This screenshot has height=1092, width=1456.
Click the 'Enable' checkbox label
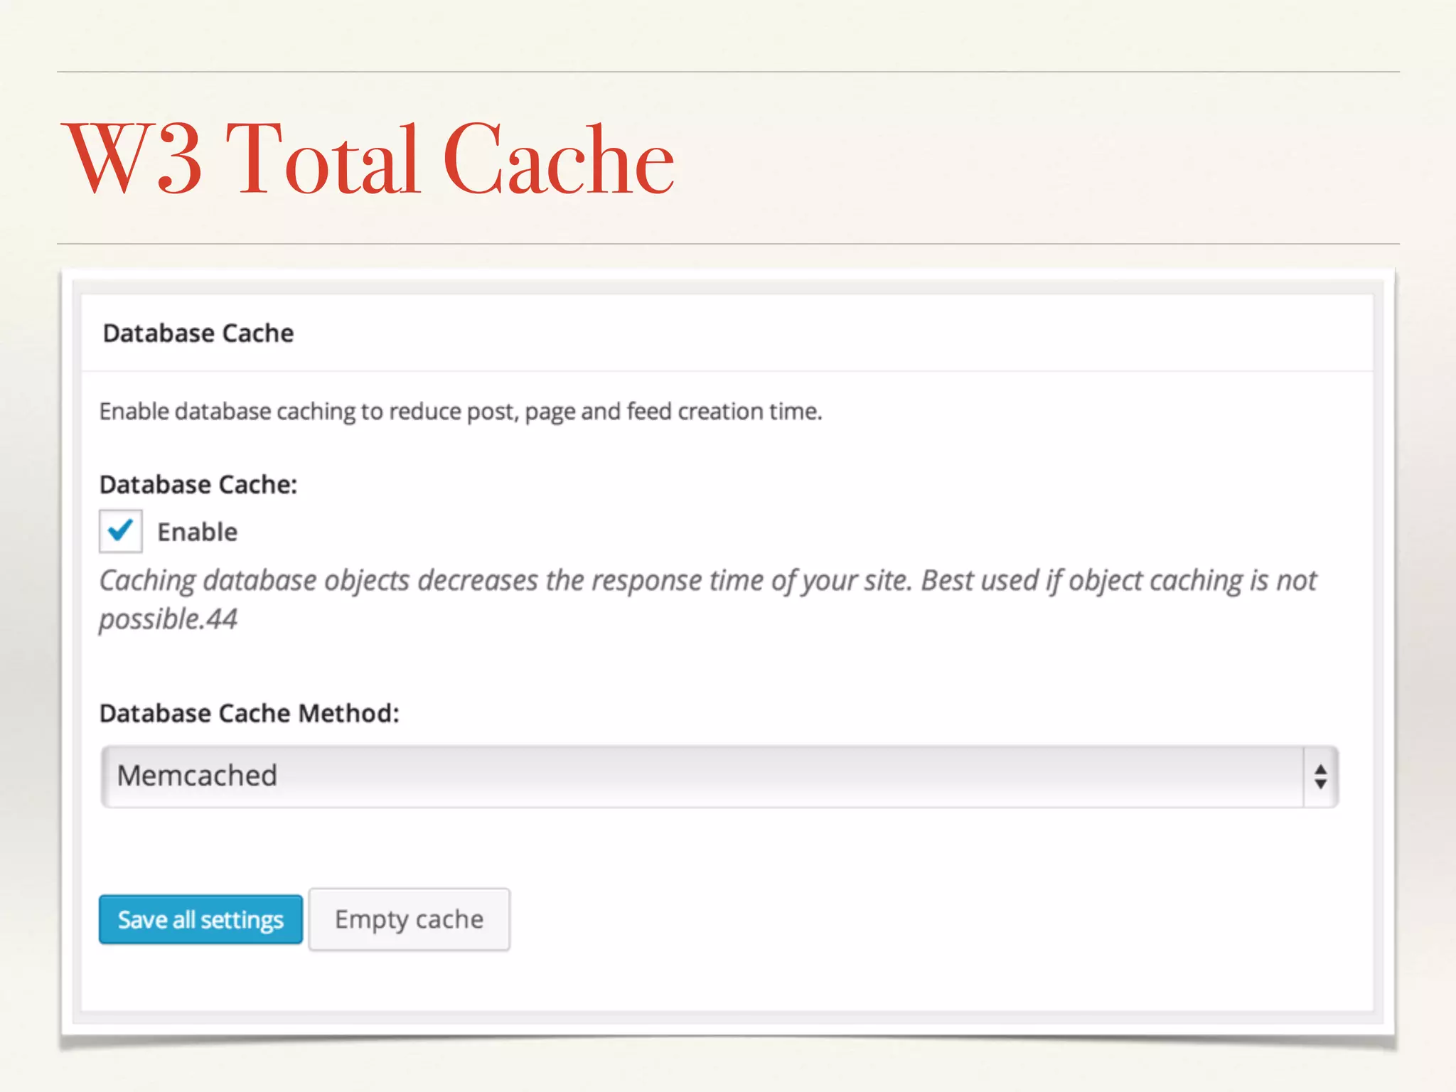(197, 532)
